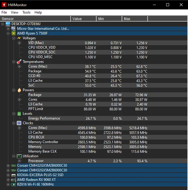This screenshot has height=190, width=188.
Task: Select the desktop computer monitor icon
Action: click(x=8, y=24)
